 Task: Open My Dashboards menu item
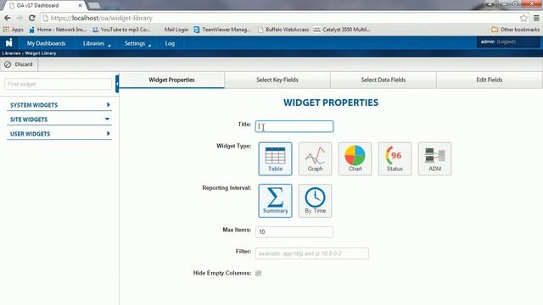(x=46, y=43)
